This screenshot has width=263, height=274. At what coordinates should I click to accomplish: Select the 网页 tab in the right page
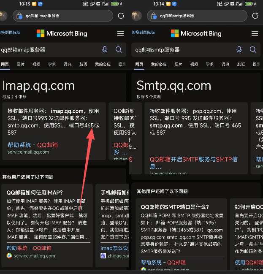[139, 64]
